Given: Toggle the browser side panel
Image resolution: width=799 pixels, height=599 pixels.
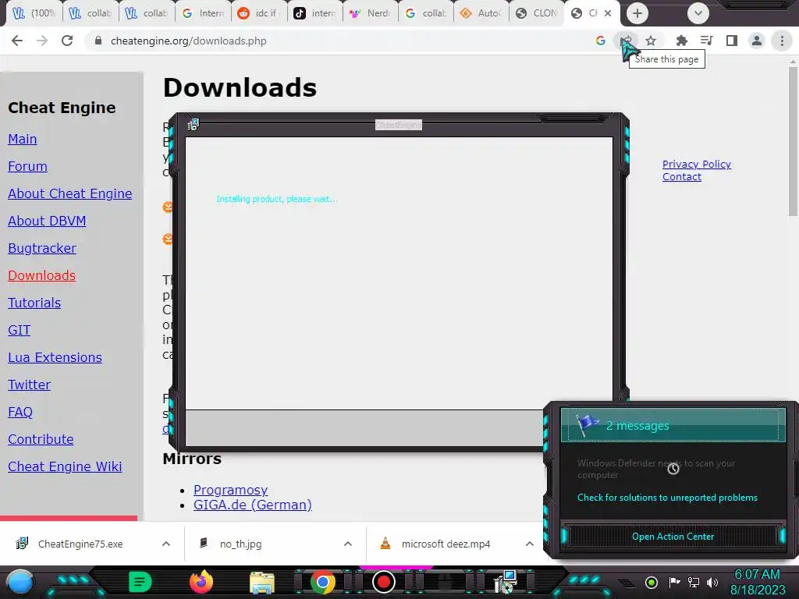Looking at the screenshot, I should (x=732, y=41).
